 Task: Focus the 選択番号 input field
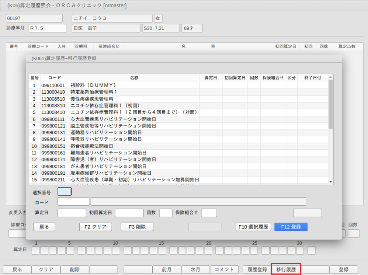click(64, 192)
